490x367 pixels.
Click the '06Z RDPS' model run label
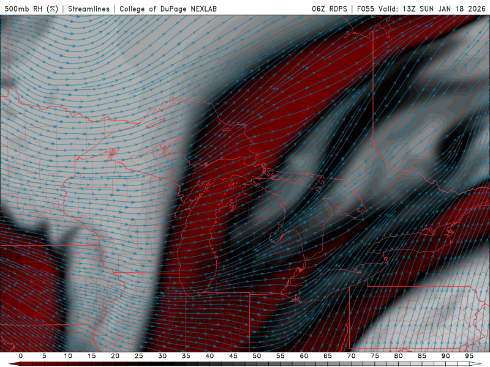pos(330,9)
